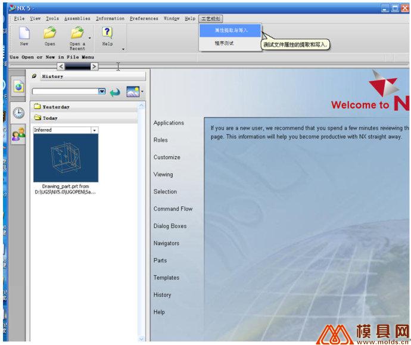
Task: Open the Tools menu
Action: pos(52,18)
